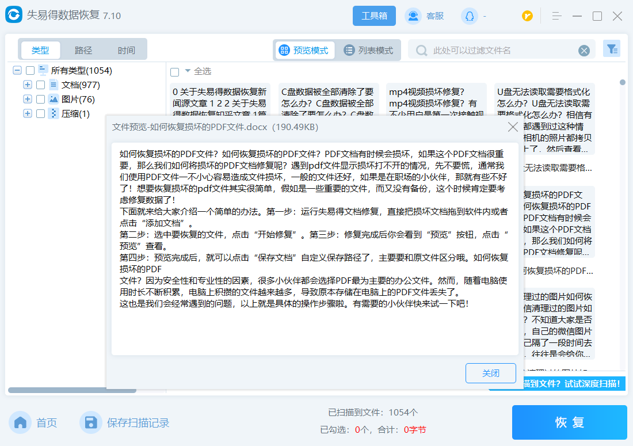Click the floppy disk save icon

(91, 422)
